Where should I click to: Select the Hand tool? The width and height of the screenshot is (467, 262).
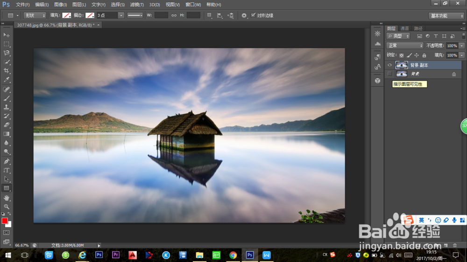[x=6, y=198]
